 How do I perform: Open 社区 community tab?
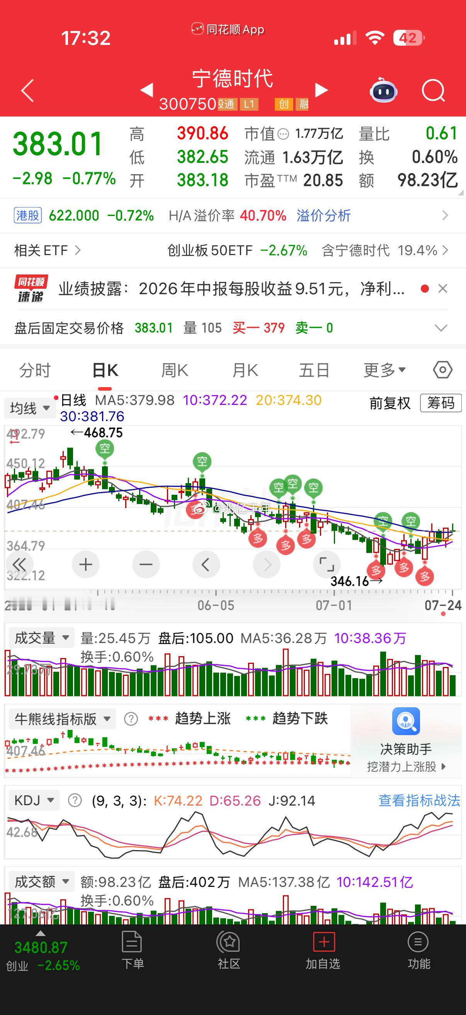(229, 950)
